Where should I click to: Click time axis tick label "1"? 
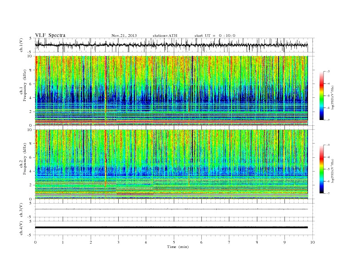click(63, 242)
